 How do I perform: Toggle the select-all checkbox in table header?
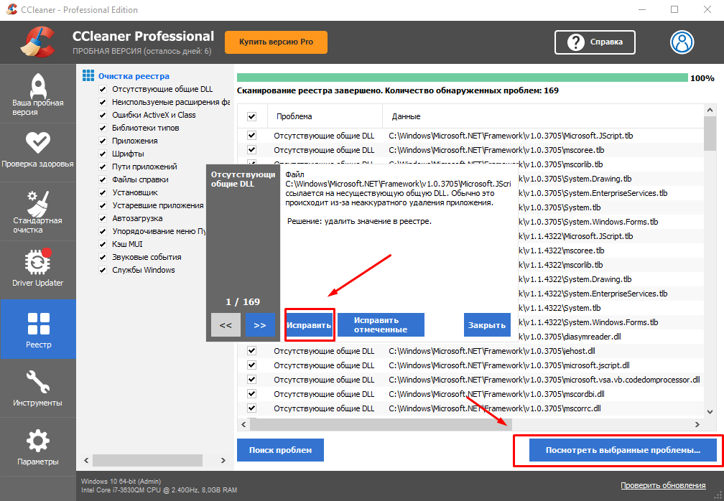pos(251,116)
